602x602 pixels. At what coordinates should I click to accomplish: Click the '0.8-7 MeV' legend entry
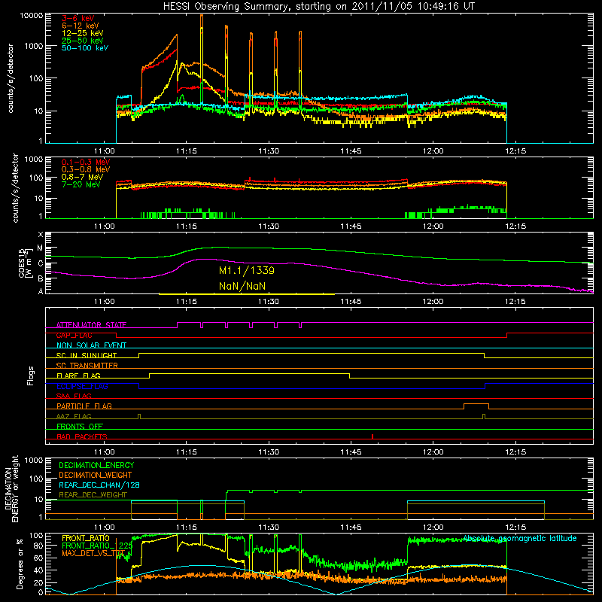[x=82, y=177]
